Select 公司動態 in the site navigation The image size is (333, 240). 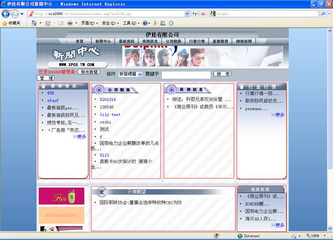173,41
